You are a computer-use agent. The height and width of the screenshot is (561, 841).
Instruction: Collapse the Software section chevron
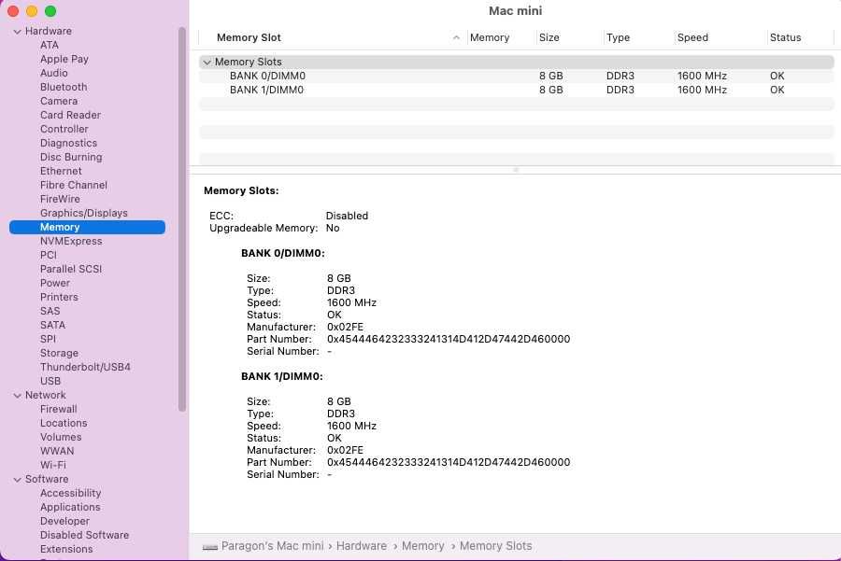[x=17, y=480]
